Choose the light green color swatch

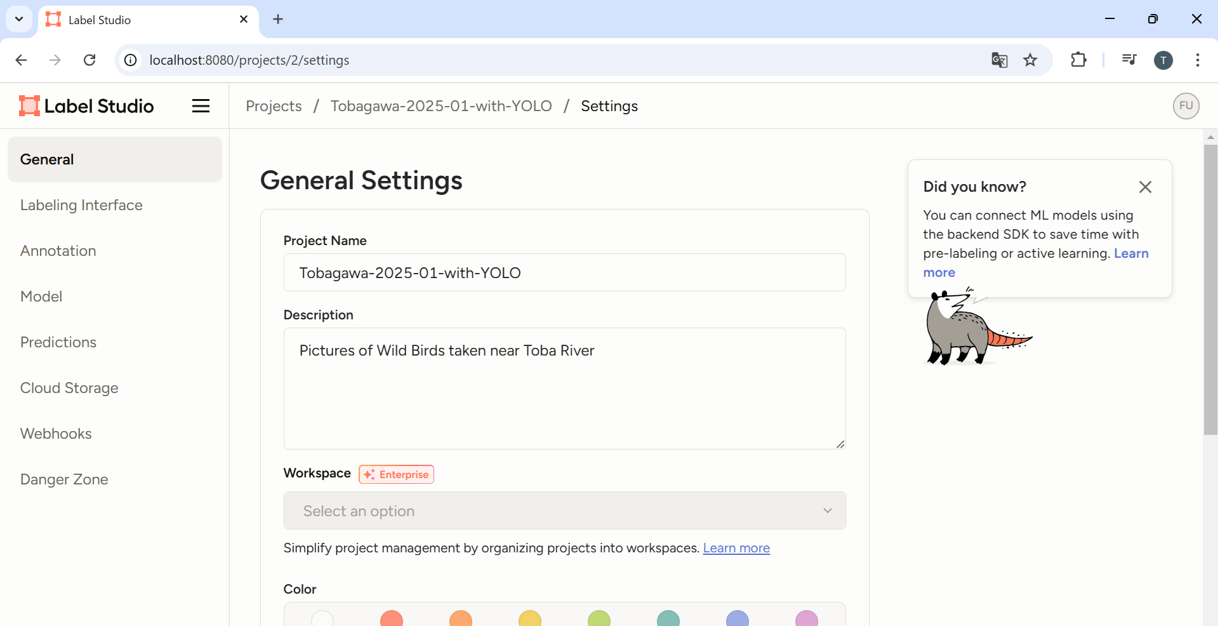coord(599,618)
